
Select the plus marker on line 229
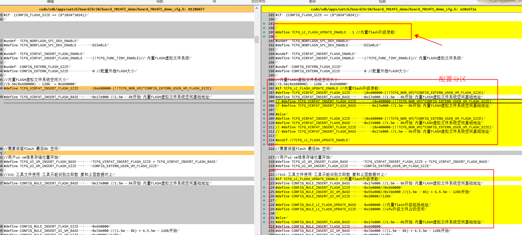point(264,209)
